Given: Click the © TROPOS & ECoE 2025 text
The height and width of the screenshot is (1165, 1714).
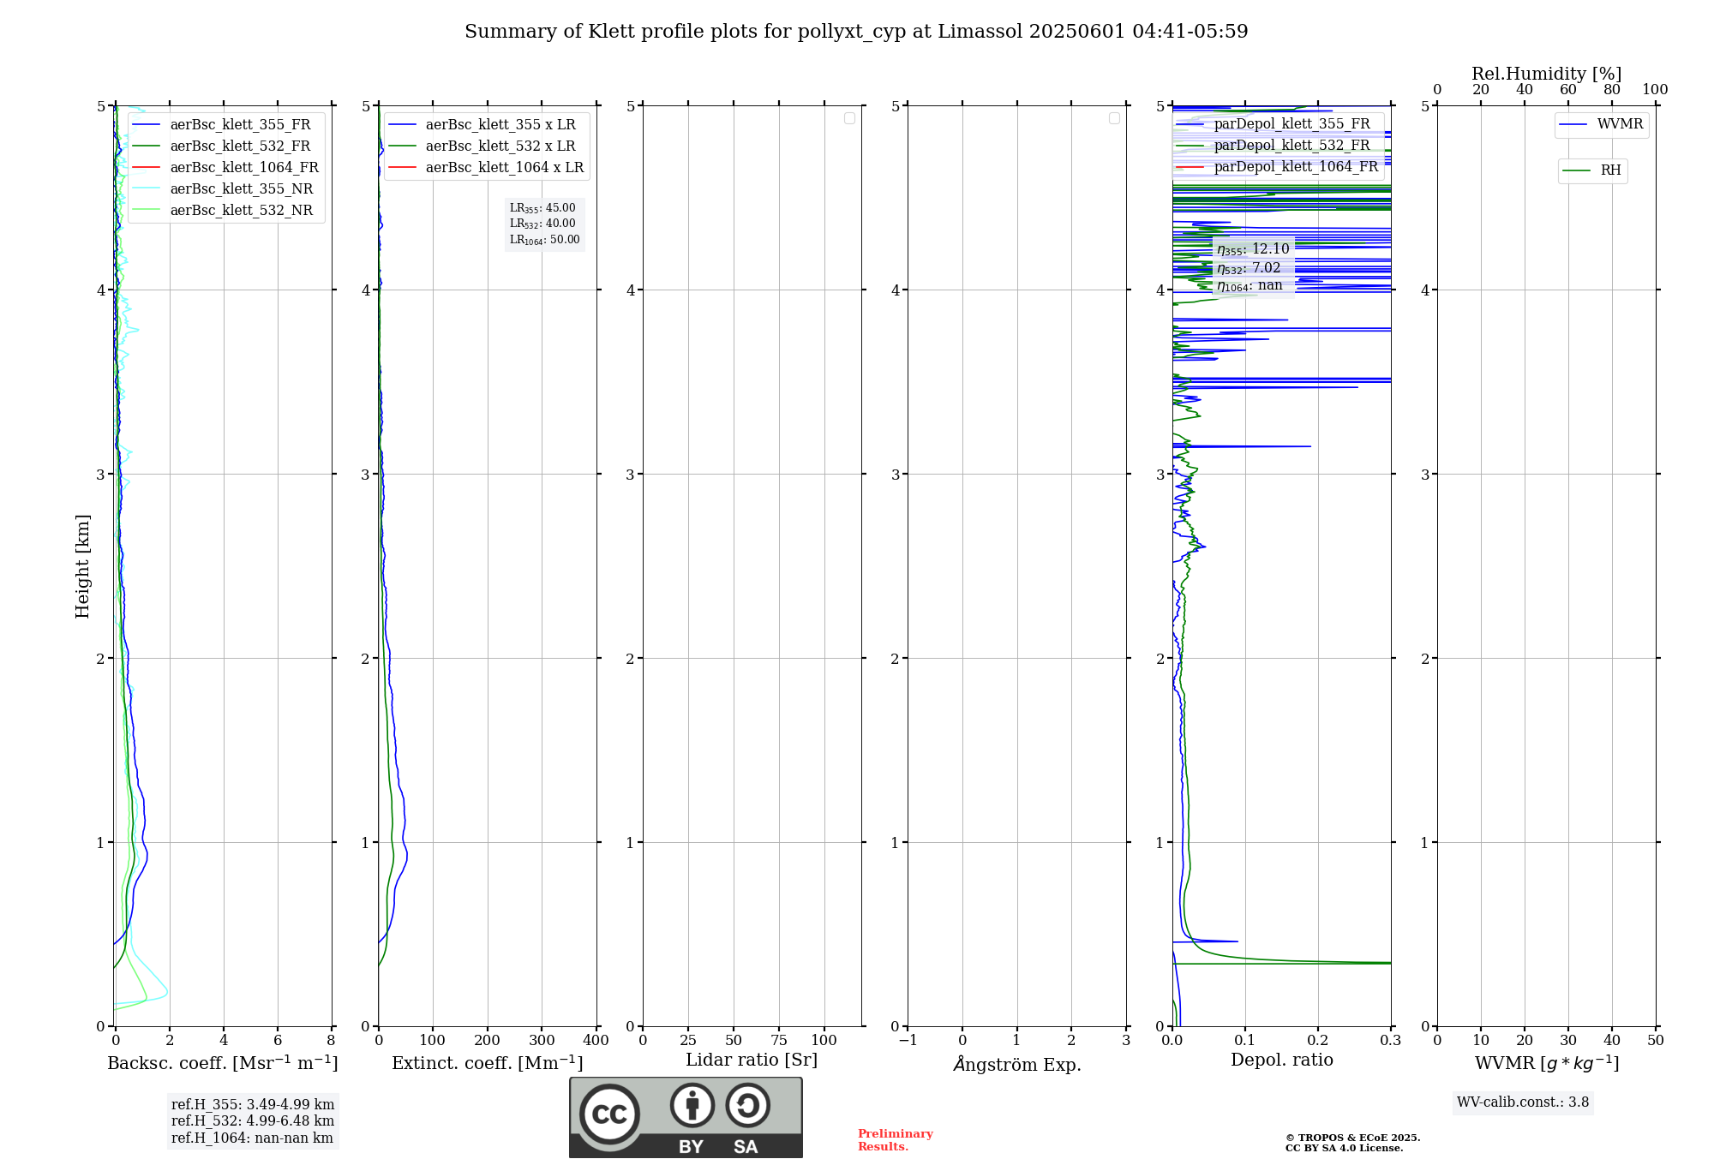Looking at the screenshot, I should [x=1352, y=1138].
